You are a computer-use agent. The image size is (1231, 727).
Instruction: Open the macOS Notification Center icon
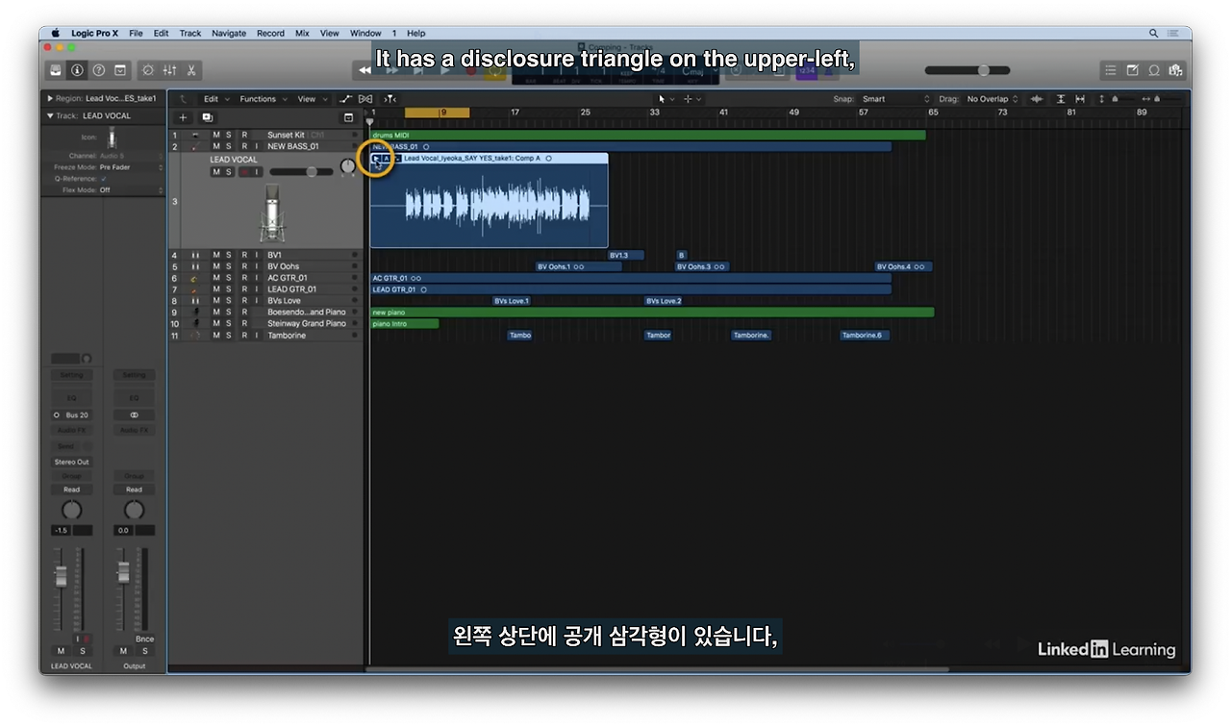(x=1175, y=33)
